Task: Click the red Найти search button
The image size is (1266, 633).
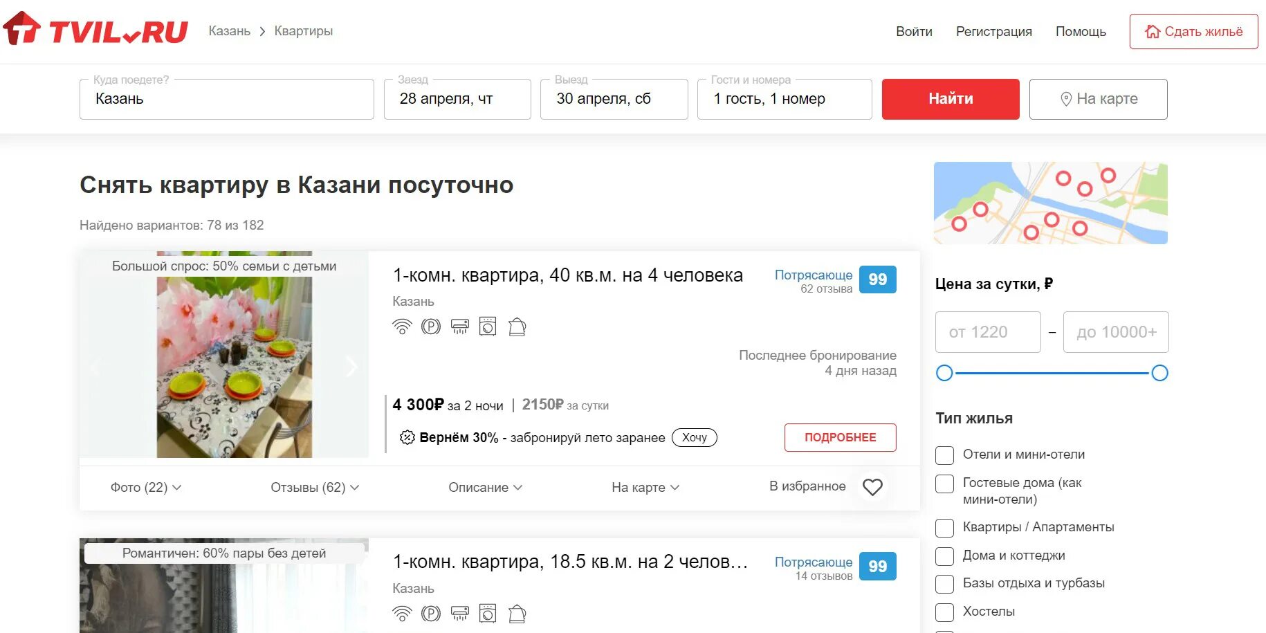Action: (x=951, y=99)
